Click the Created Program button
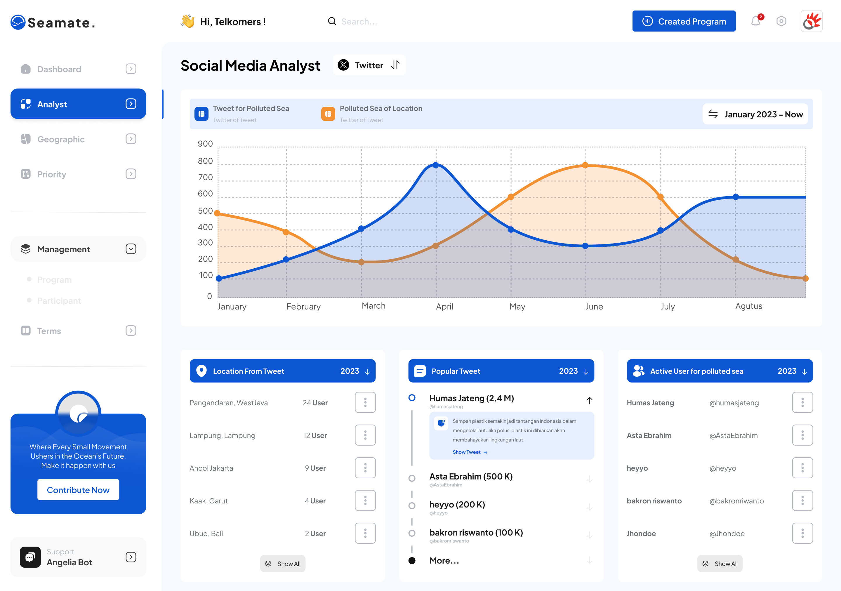This screenshot has width=841, height=591. click(x=684, y=21)
